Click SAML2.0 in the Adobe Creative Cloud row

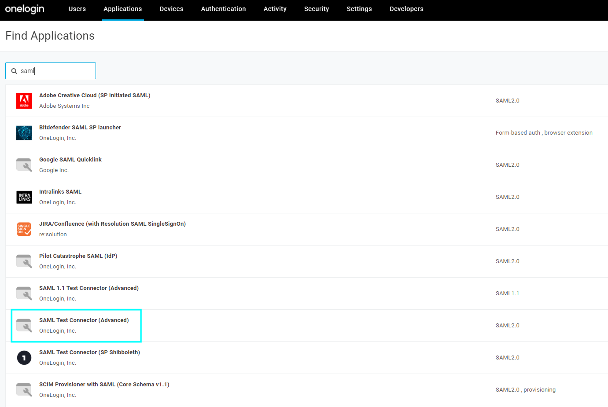(508, 101)
